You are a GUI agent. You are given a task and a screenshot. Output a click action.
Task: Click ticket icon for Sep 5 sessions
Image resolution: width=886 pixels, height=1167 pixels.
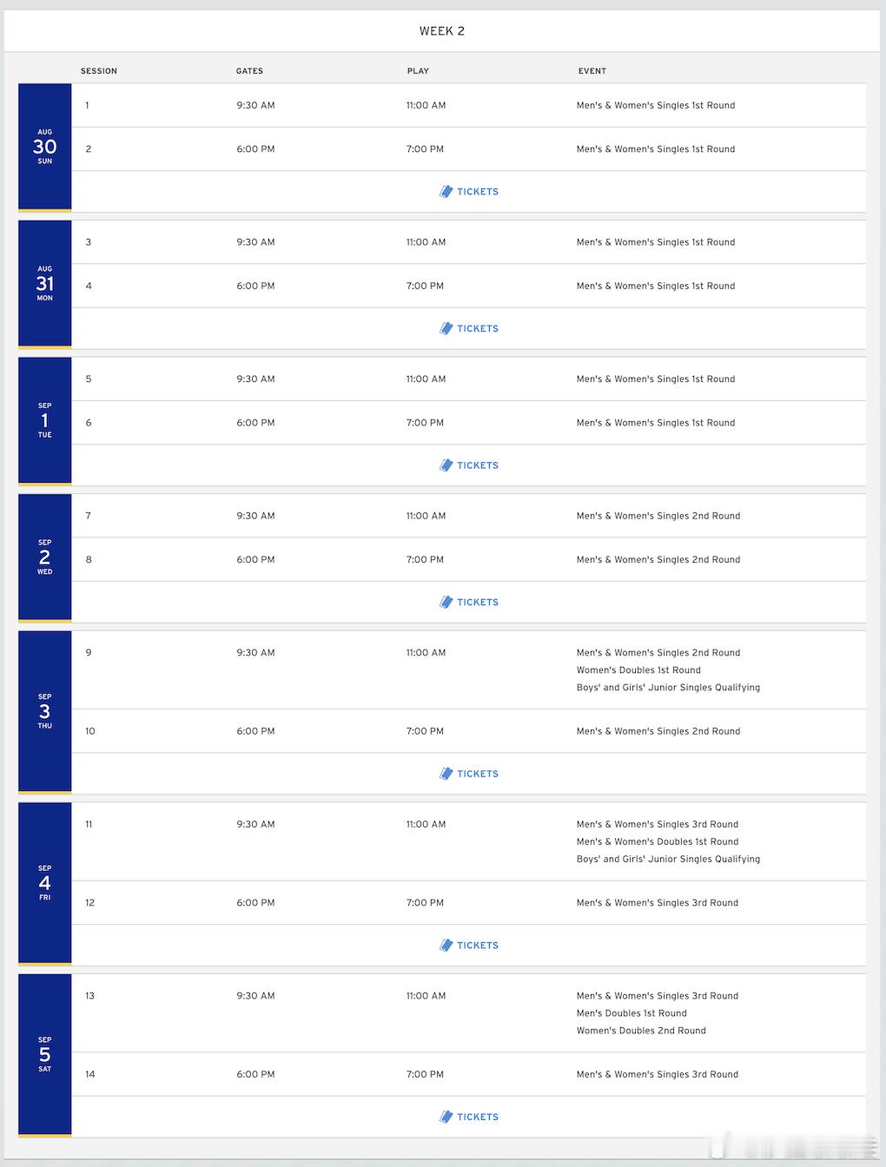(x=446, y=1117)
